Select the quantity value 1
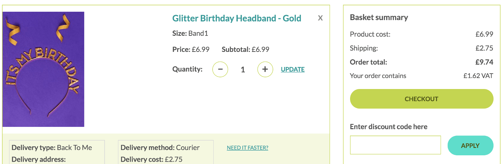 tap(243, 70)
